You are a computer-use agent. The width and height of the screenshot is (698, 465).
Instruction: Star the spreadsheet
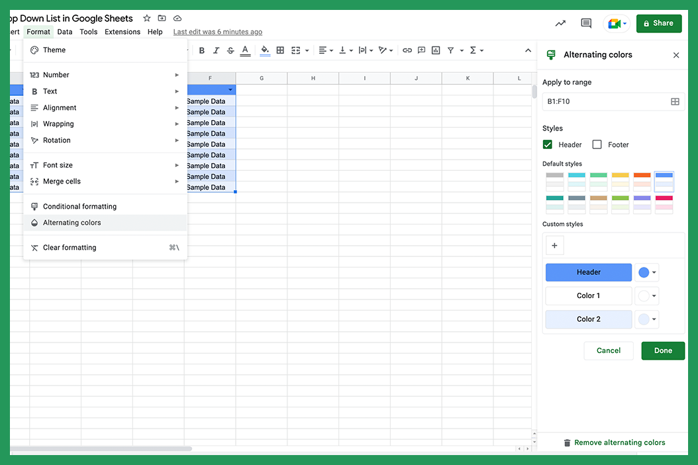146,18
